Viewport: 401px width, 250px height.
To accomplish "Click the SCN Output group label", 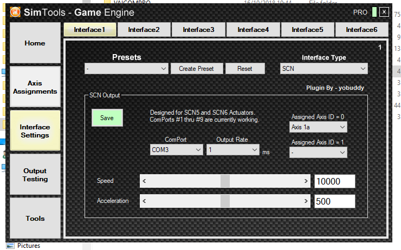I will pos(105,95).
